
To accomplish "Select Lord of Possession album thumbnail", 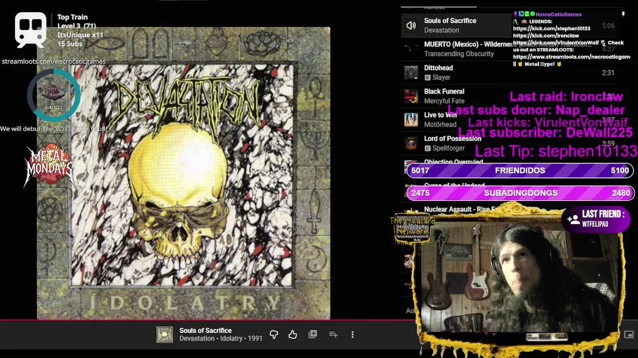I will pyautogui.click(x=411, y=143).
